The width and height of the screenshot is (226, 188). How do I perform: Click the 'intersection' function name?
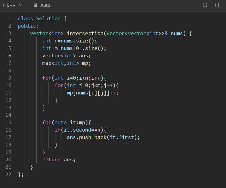click(85, 33)
